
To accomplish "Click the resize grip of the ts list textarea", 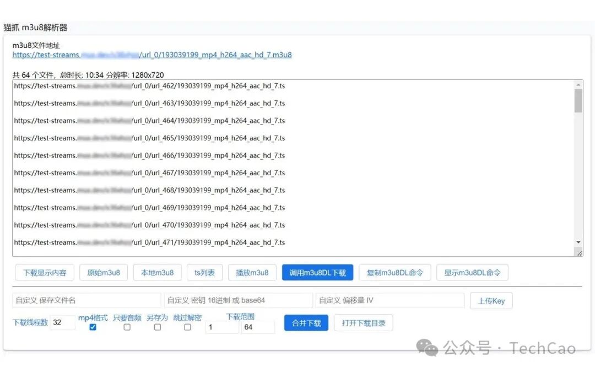I will [579, 253].
